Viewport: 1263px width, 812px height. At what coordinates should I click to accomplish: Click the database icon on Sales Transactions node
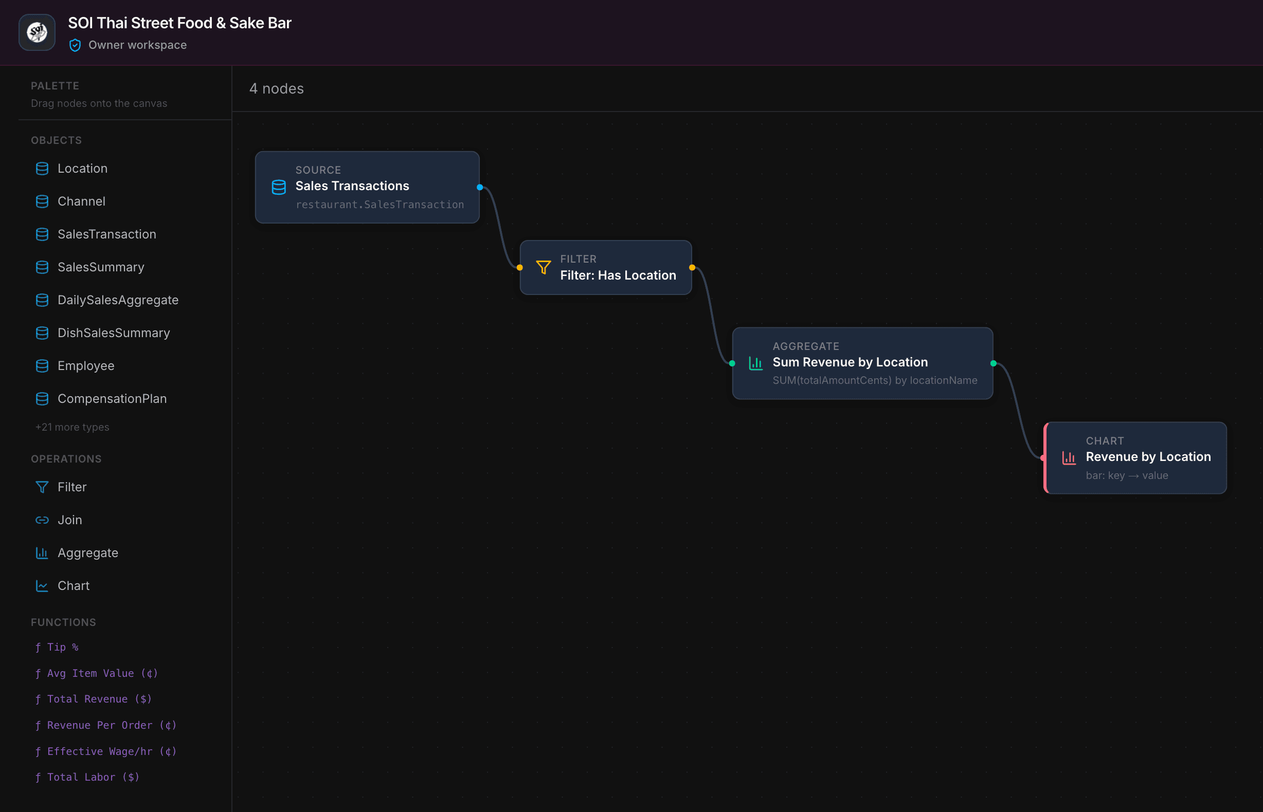pyautogui.click(x=279, y=187)
